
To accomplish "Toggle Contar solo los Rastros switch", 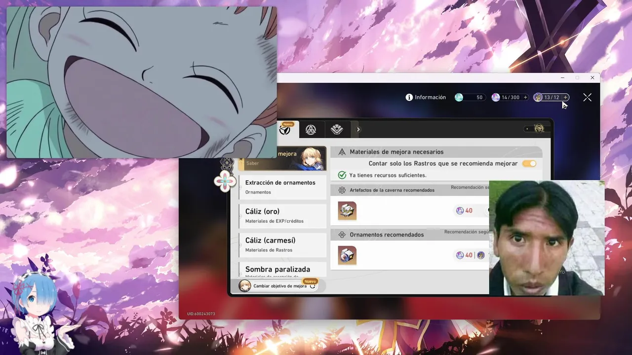I will [x=529, y=163].
